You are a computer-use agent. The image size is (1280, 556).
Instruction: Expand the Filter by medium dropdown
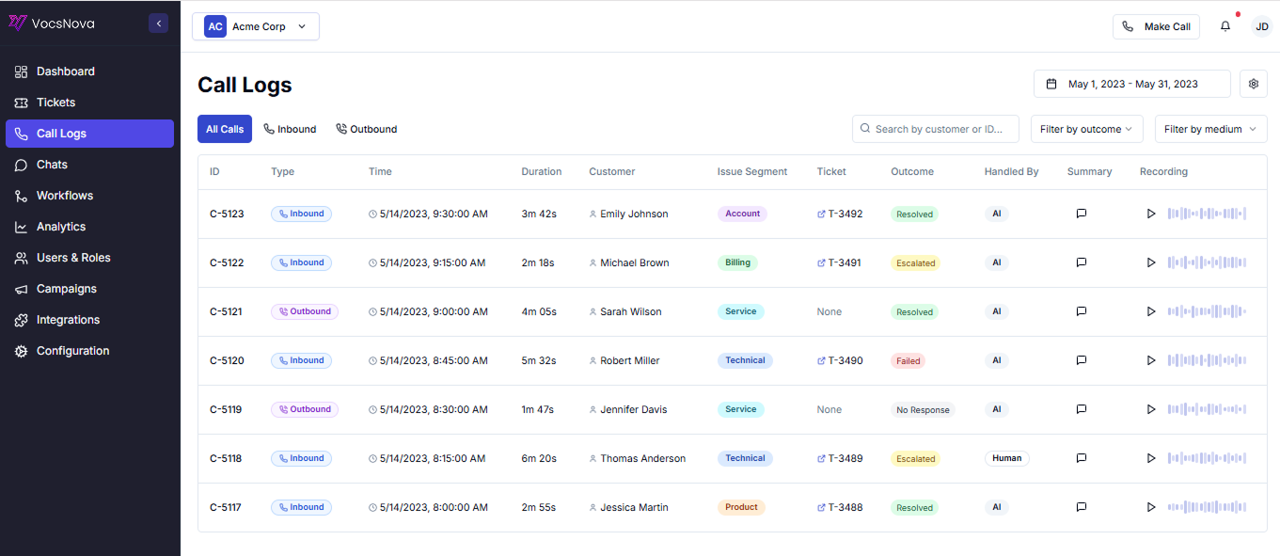(1210, 128)
